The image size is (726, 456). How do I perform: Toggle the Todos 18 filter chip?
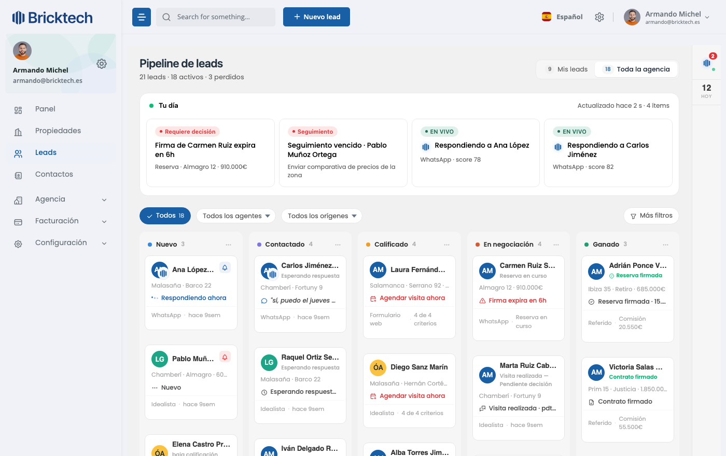coord(165,216)
